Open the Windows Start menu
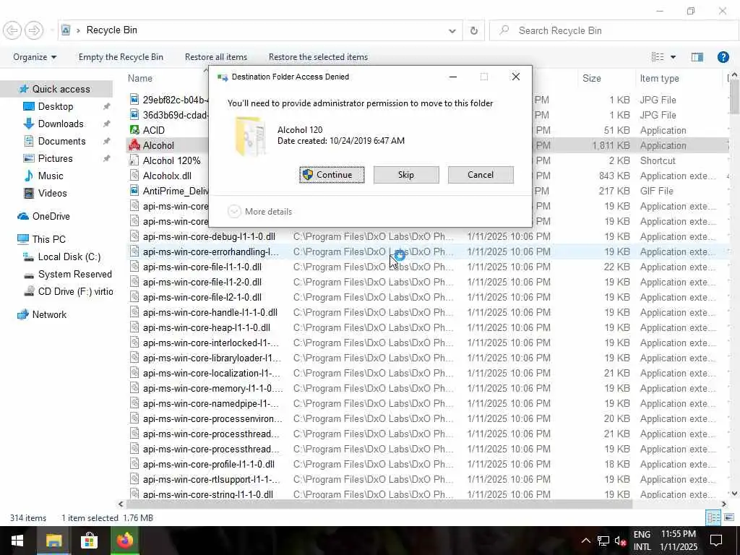The height and width of the screenshot is (555, 740). coord(17,541)
